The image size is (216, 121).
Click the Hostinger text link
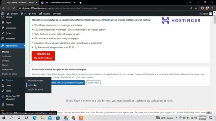coord(109,20)
